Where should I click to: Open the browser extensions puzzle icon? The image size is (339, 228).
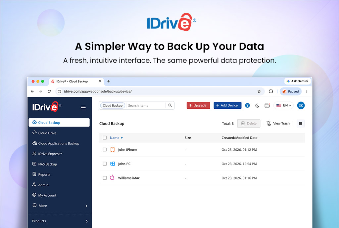click(271, 92)
